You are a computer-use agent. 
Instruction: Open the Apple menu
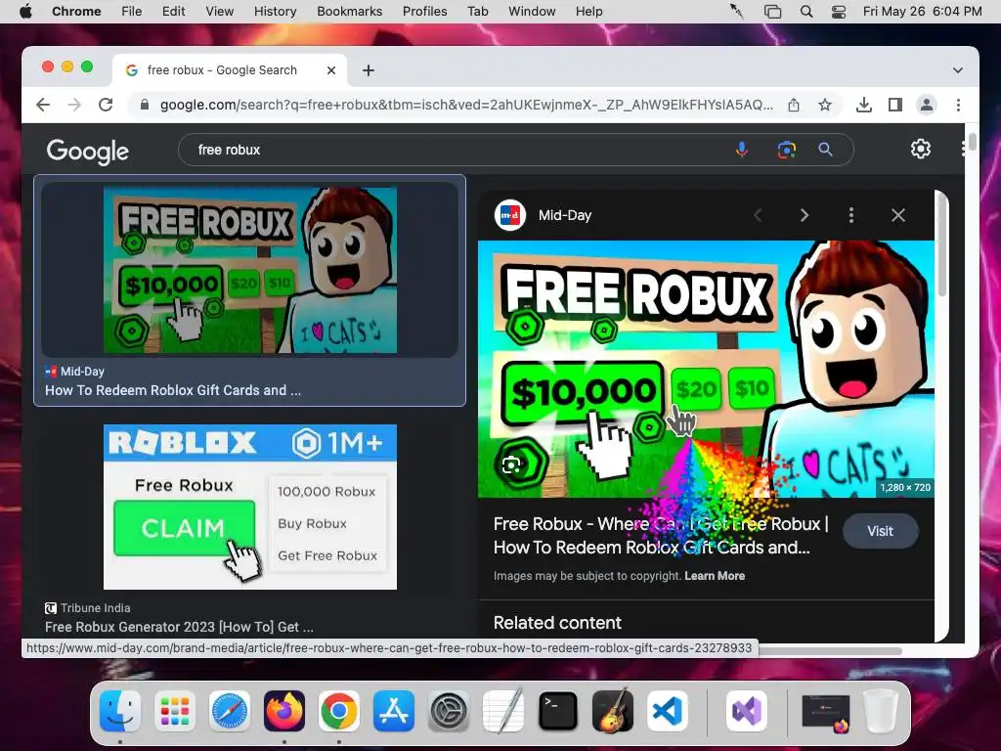(x=25, y=12)
